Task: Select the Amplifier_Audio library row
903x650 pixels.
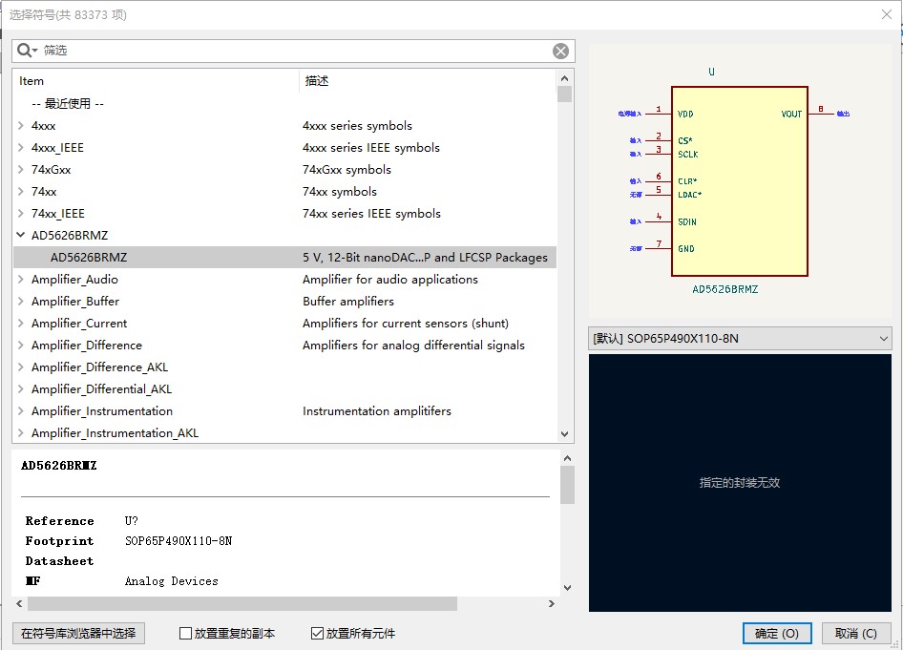Action: [x=285, y=280]
